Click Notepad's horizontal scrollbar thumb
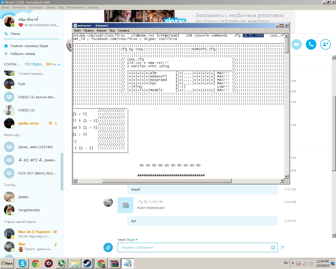Screen dimensions: 336x269 pos(167,181)
